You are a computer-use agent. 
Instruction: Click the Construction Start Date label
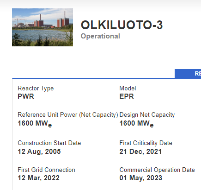(x=49, y=143)
